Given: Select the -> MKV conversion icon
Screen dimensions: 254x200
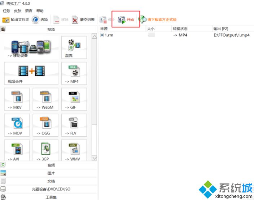Looking at the screenshot, I should pos(17,99).
